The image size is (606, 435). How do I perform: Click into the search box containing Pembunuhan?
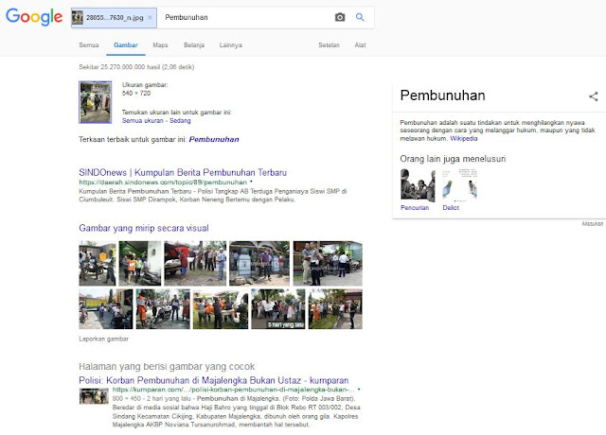245,17
